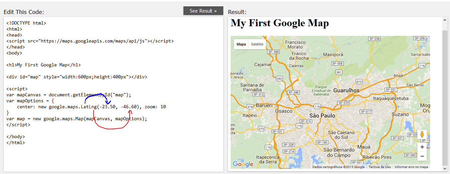Click Caieiras label on the map
This screenshot has width=450, height=174.
296,66
